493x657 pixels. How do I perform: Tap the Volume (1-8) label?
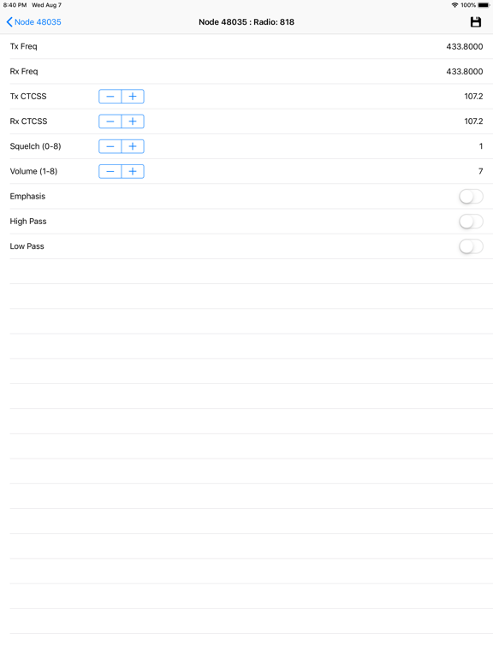coord(33,171)
